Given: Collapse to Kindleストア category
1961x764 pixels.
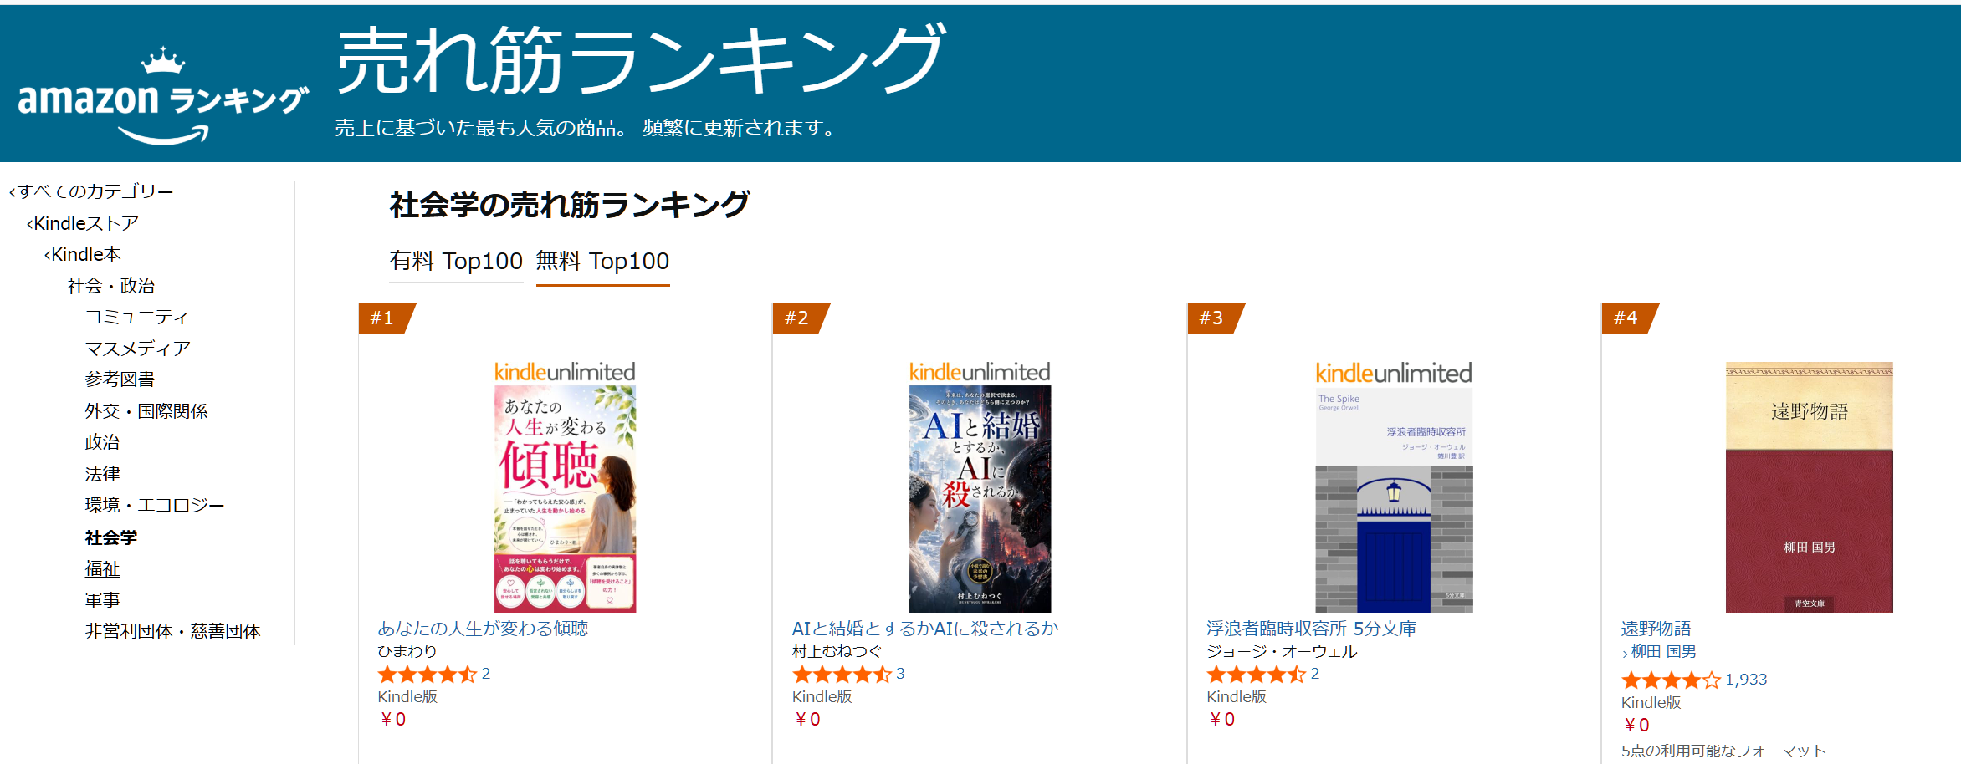Looking at the screenshot, I should tap(82, 223).
